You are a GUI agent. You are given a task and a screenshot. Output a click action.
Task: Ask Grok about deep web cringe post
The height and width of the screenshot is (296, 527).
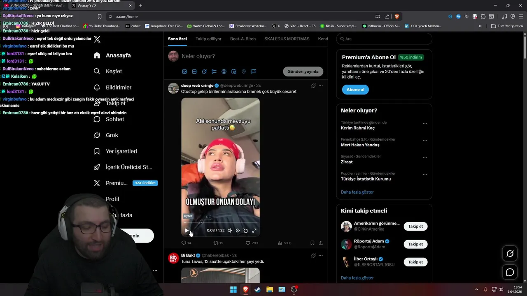(x=313, y=86)
